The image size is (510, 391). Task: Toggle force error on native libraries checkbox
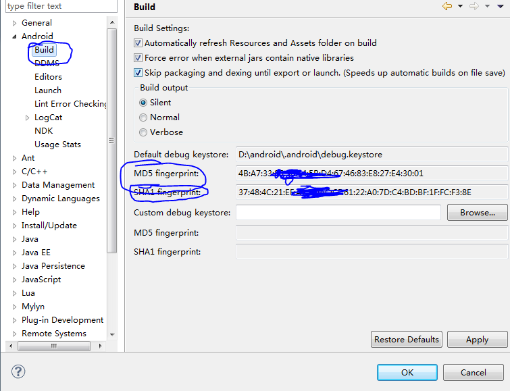(138, 58)
